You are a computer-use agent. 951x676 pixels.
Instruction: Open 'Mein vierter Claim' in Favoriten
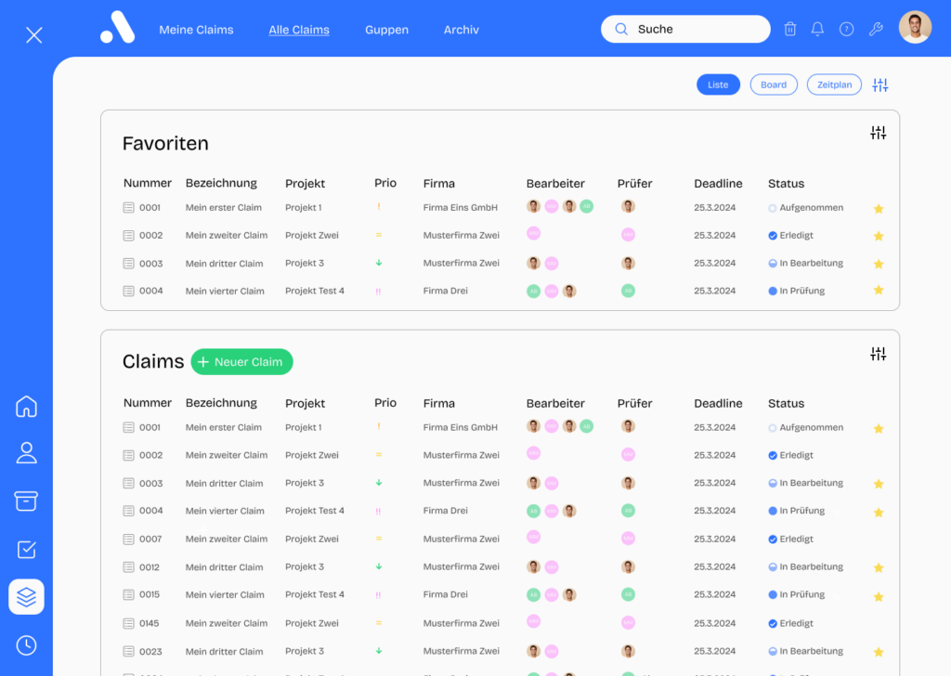click(225, 291)
